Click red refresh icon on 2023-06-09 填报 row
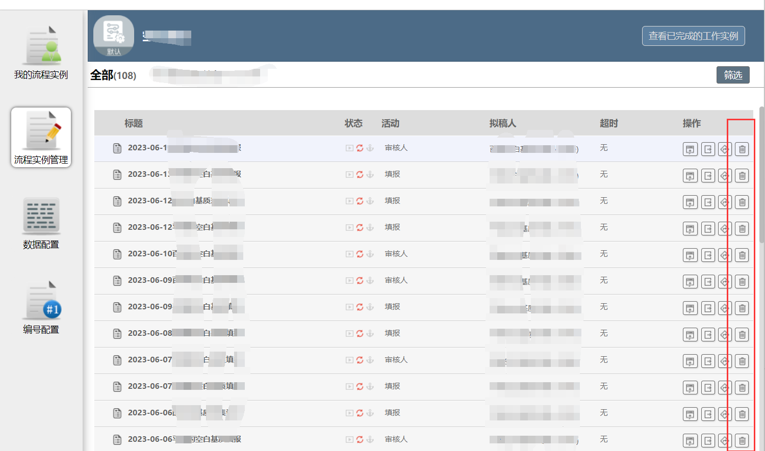The width and height of the screenshot is (765, 451). pos(360,307)
